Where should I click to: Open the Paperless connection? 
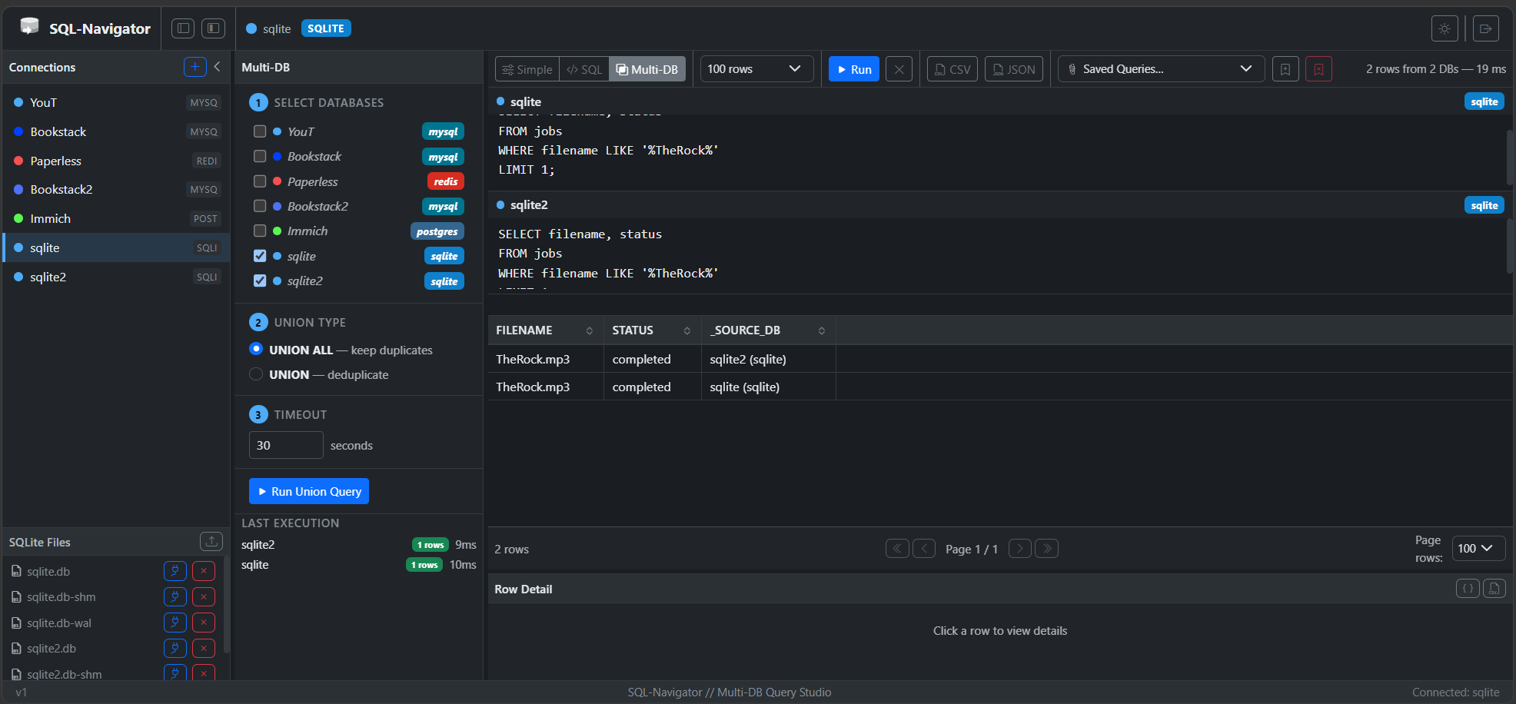point(116,161)
